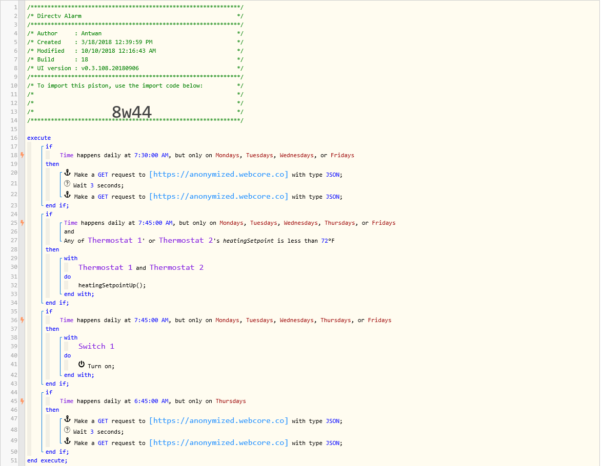The height and width of the screenshot is (466, 604).
Task: Click the Directv Alarm title comment
Action: pos(135,16)
